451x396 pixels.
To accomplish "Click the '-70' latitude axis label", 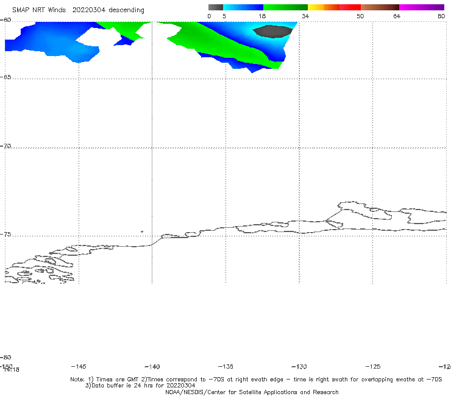I will click(5, 146).
